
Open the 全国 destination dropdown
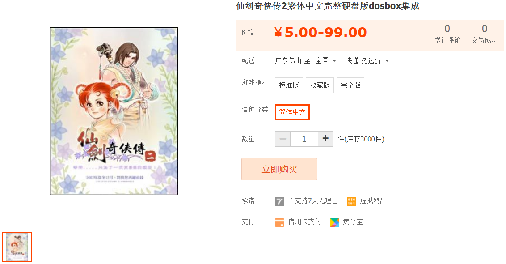326,61
